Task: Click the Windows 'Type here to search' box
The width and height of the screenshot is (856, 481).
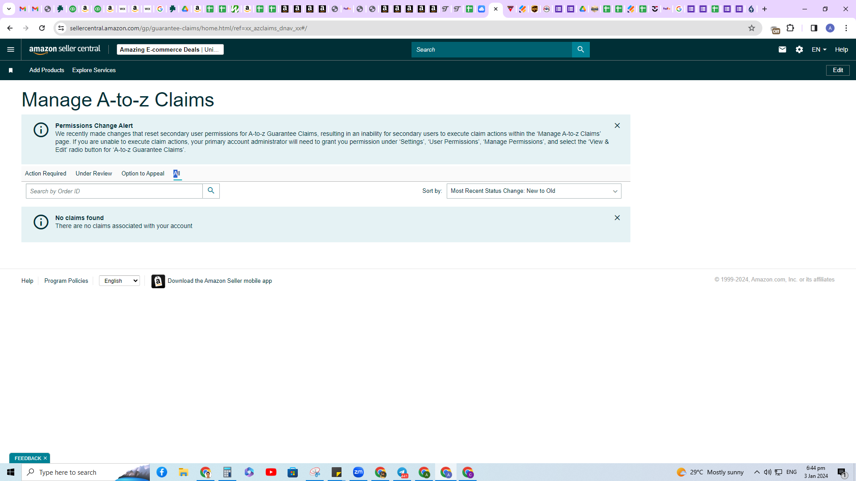Action: [86, 472]
